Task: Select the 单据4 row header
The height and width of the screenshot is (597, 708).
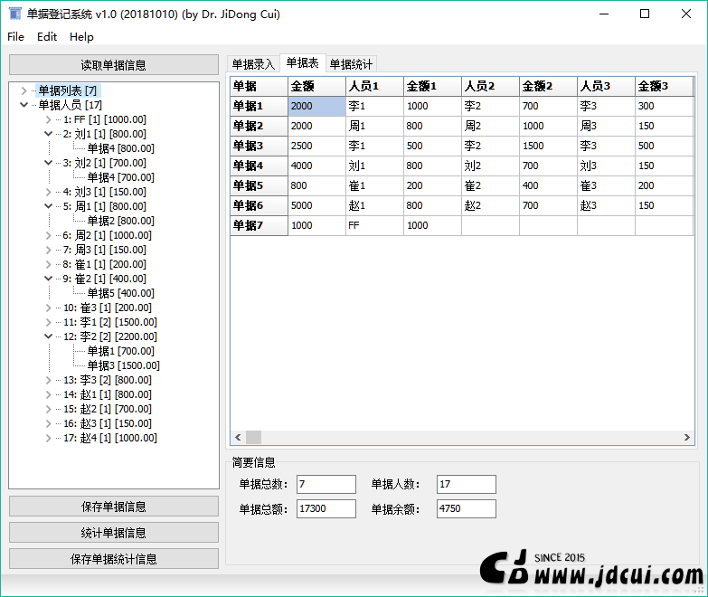Action: pos(259,166)
